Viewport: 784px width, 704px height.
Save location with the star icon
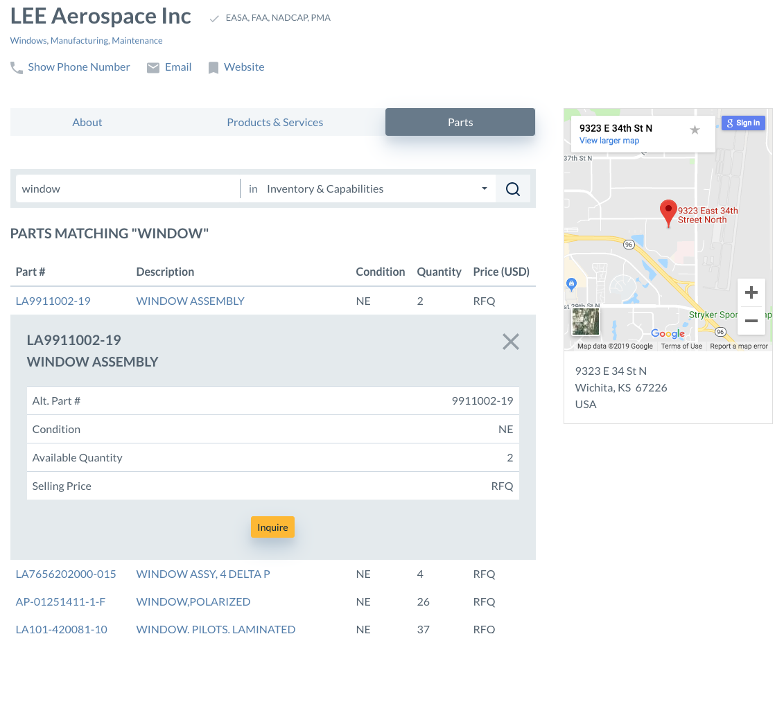[x=695, y=130]
